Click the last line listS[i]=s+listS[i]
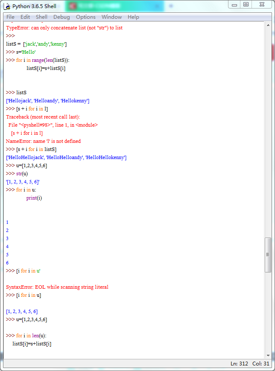Screen dimensions: 275x371 coord(32,344)
